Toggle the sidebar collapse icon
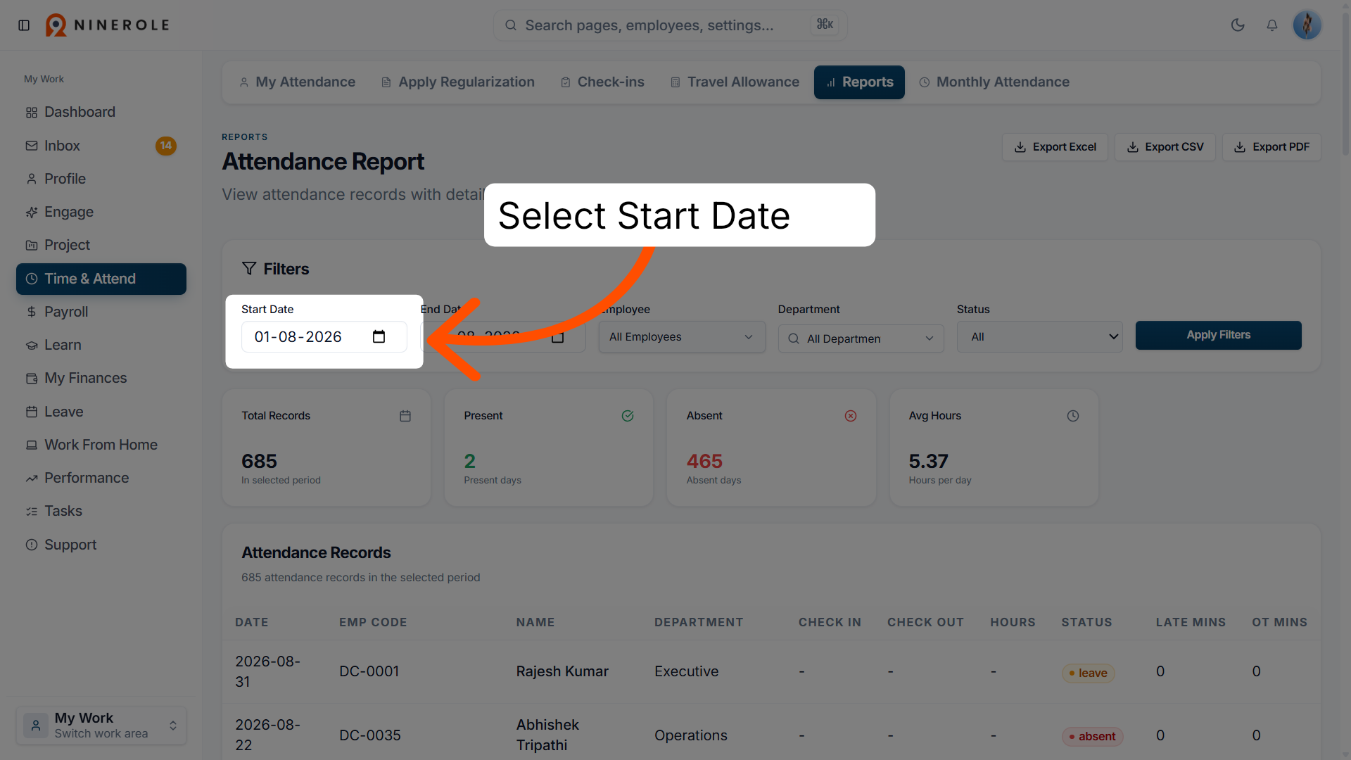Image resolution: width=1351 pixels, height=760 pixels. coord(24,25)
